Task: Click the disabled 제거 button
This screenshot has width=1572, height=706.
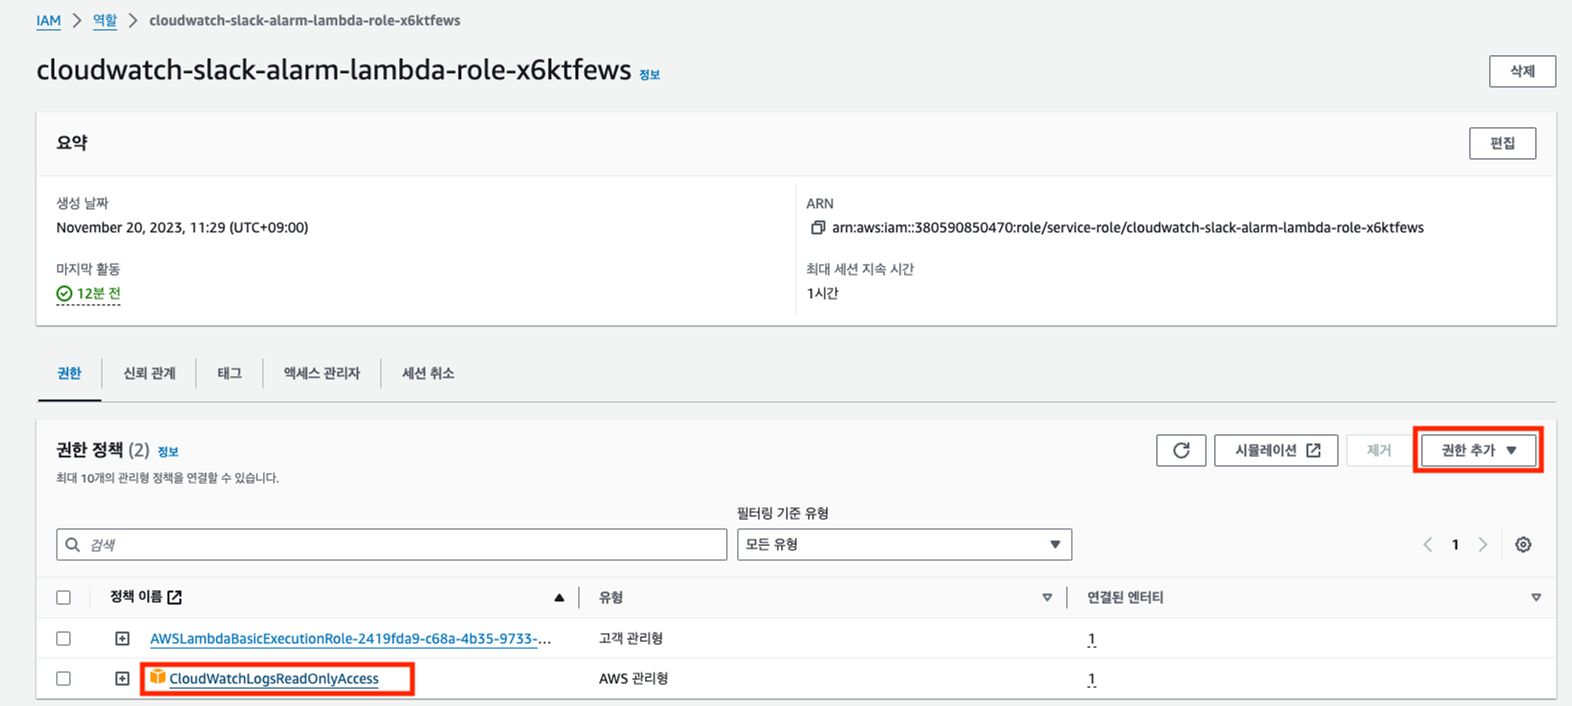Action: click(1379, 450)
